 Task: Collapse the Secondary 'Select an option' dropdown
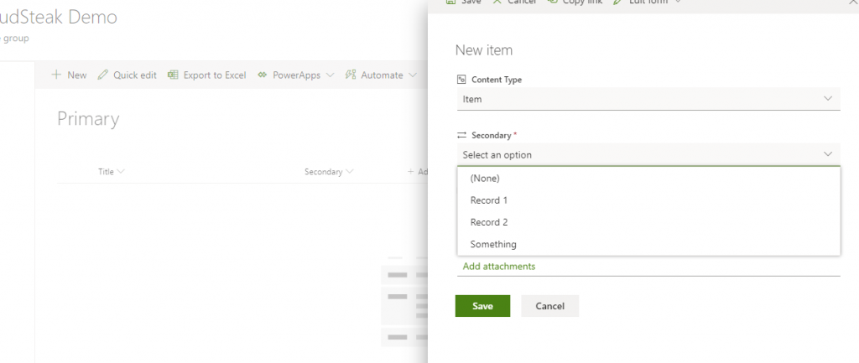828,154
